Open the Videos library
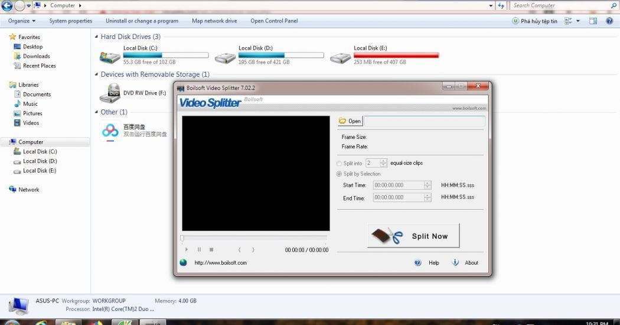 coord(31,123)
